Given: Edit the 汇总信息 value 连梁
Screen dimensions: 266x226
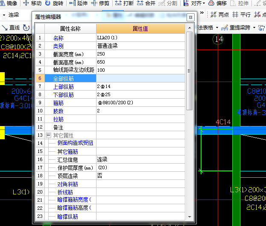Looking at the screenshot, I should [x=140, y=159].
